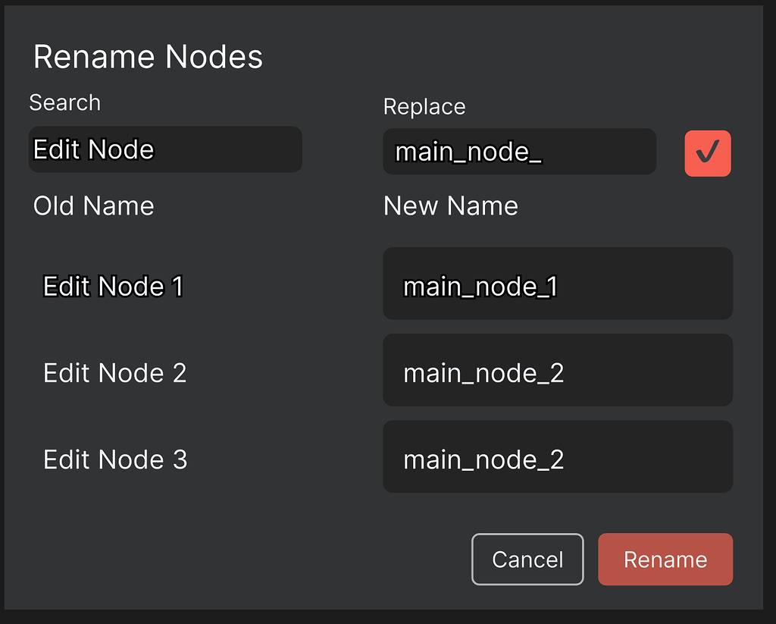Screen dimensions: 776x624
Task: Click the Edit Node 2 old name entry
Action: click(114, 372)
